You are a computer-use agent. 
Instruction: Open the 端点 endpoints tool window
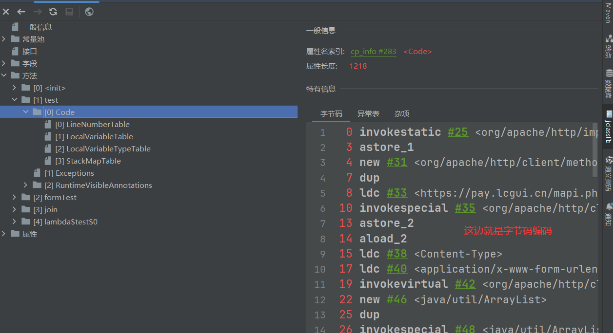pos(608,44)
